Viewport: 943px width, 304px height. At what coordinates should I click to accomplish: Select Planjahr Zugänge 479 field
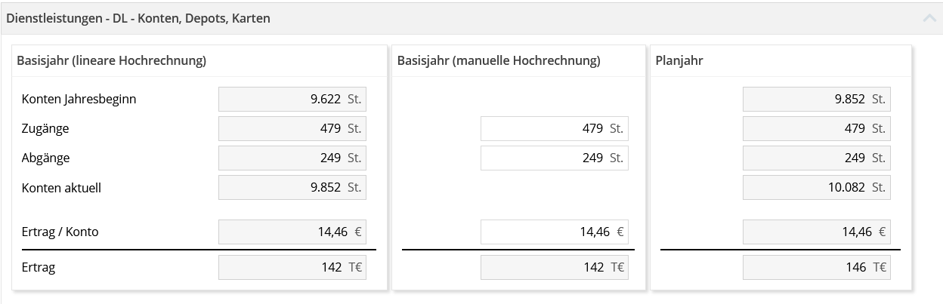817,128
